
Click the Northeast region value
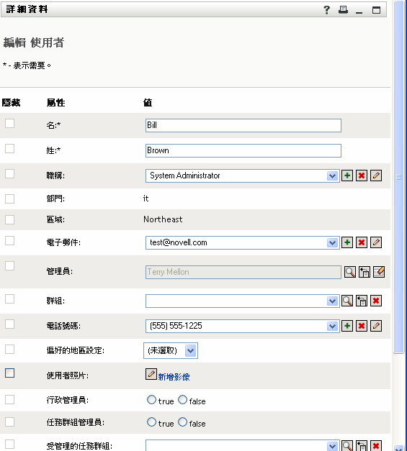pyautogui.click(x=163, y=219)
